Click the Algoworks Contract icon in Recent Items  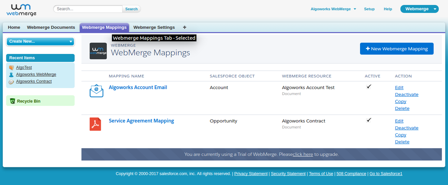click(11, 82)
